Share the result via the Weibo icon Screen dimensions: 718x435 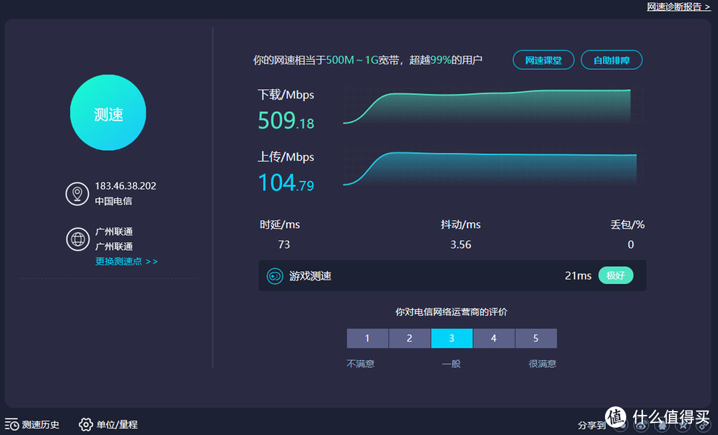point(641,426)
